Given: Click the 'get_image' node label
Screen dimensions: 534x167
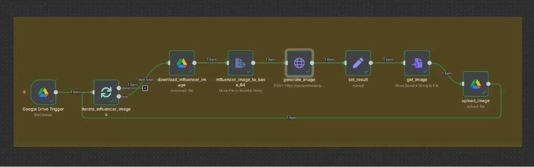Looking at the screenshot, I should (417, 79).
